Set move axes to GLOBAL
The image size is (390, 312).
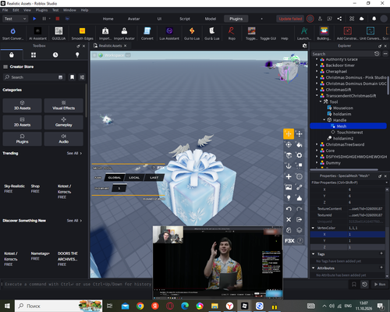click(115, 178)
